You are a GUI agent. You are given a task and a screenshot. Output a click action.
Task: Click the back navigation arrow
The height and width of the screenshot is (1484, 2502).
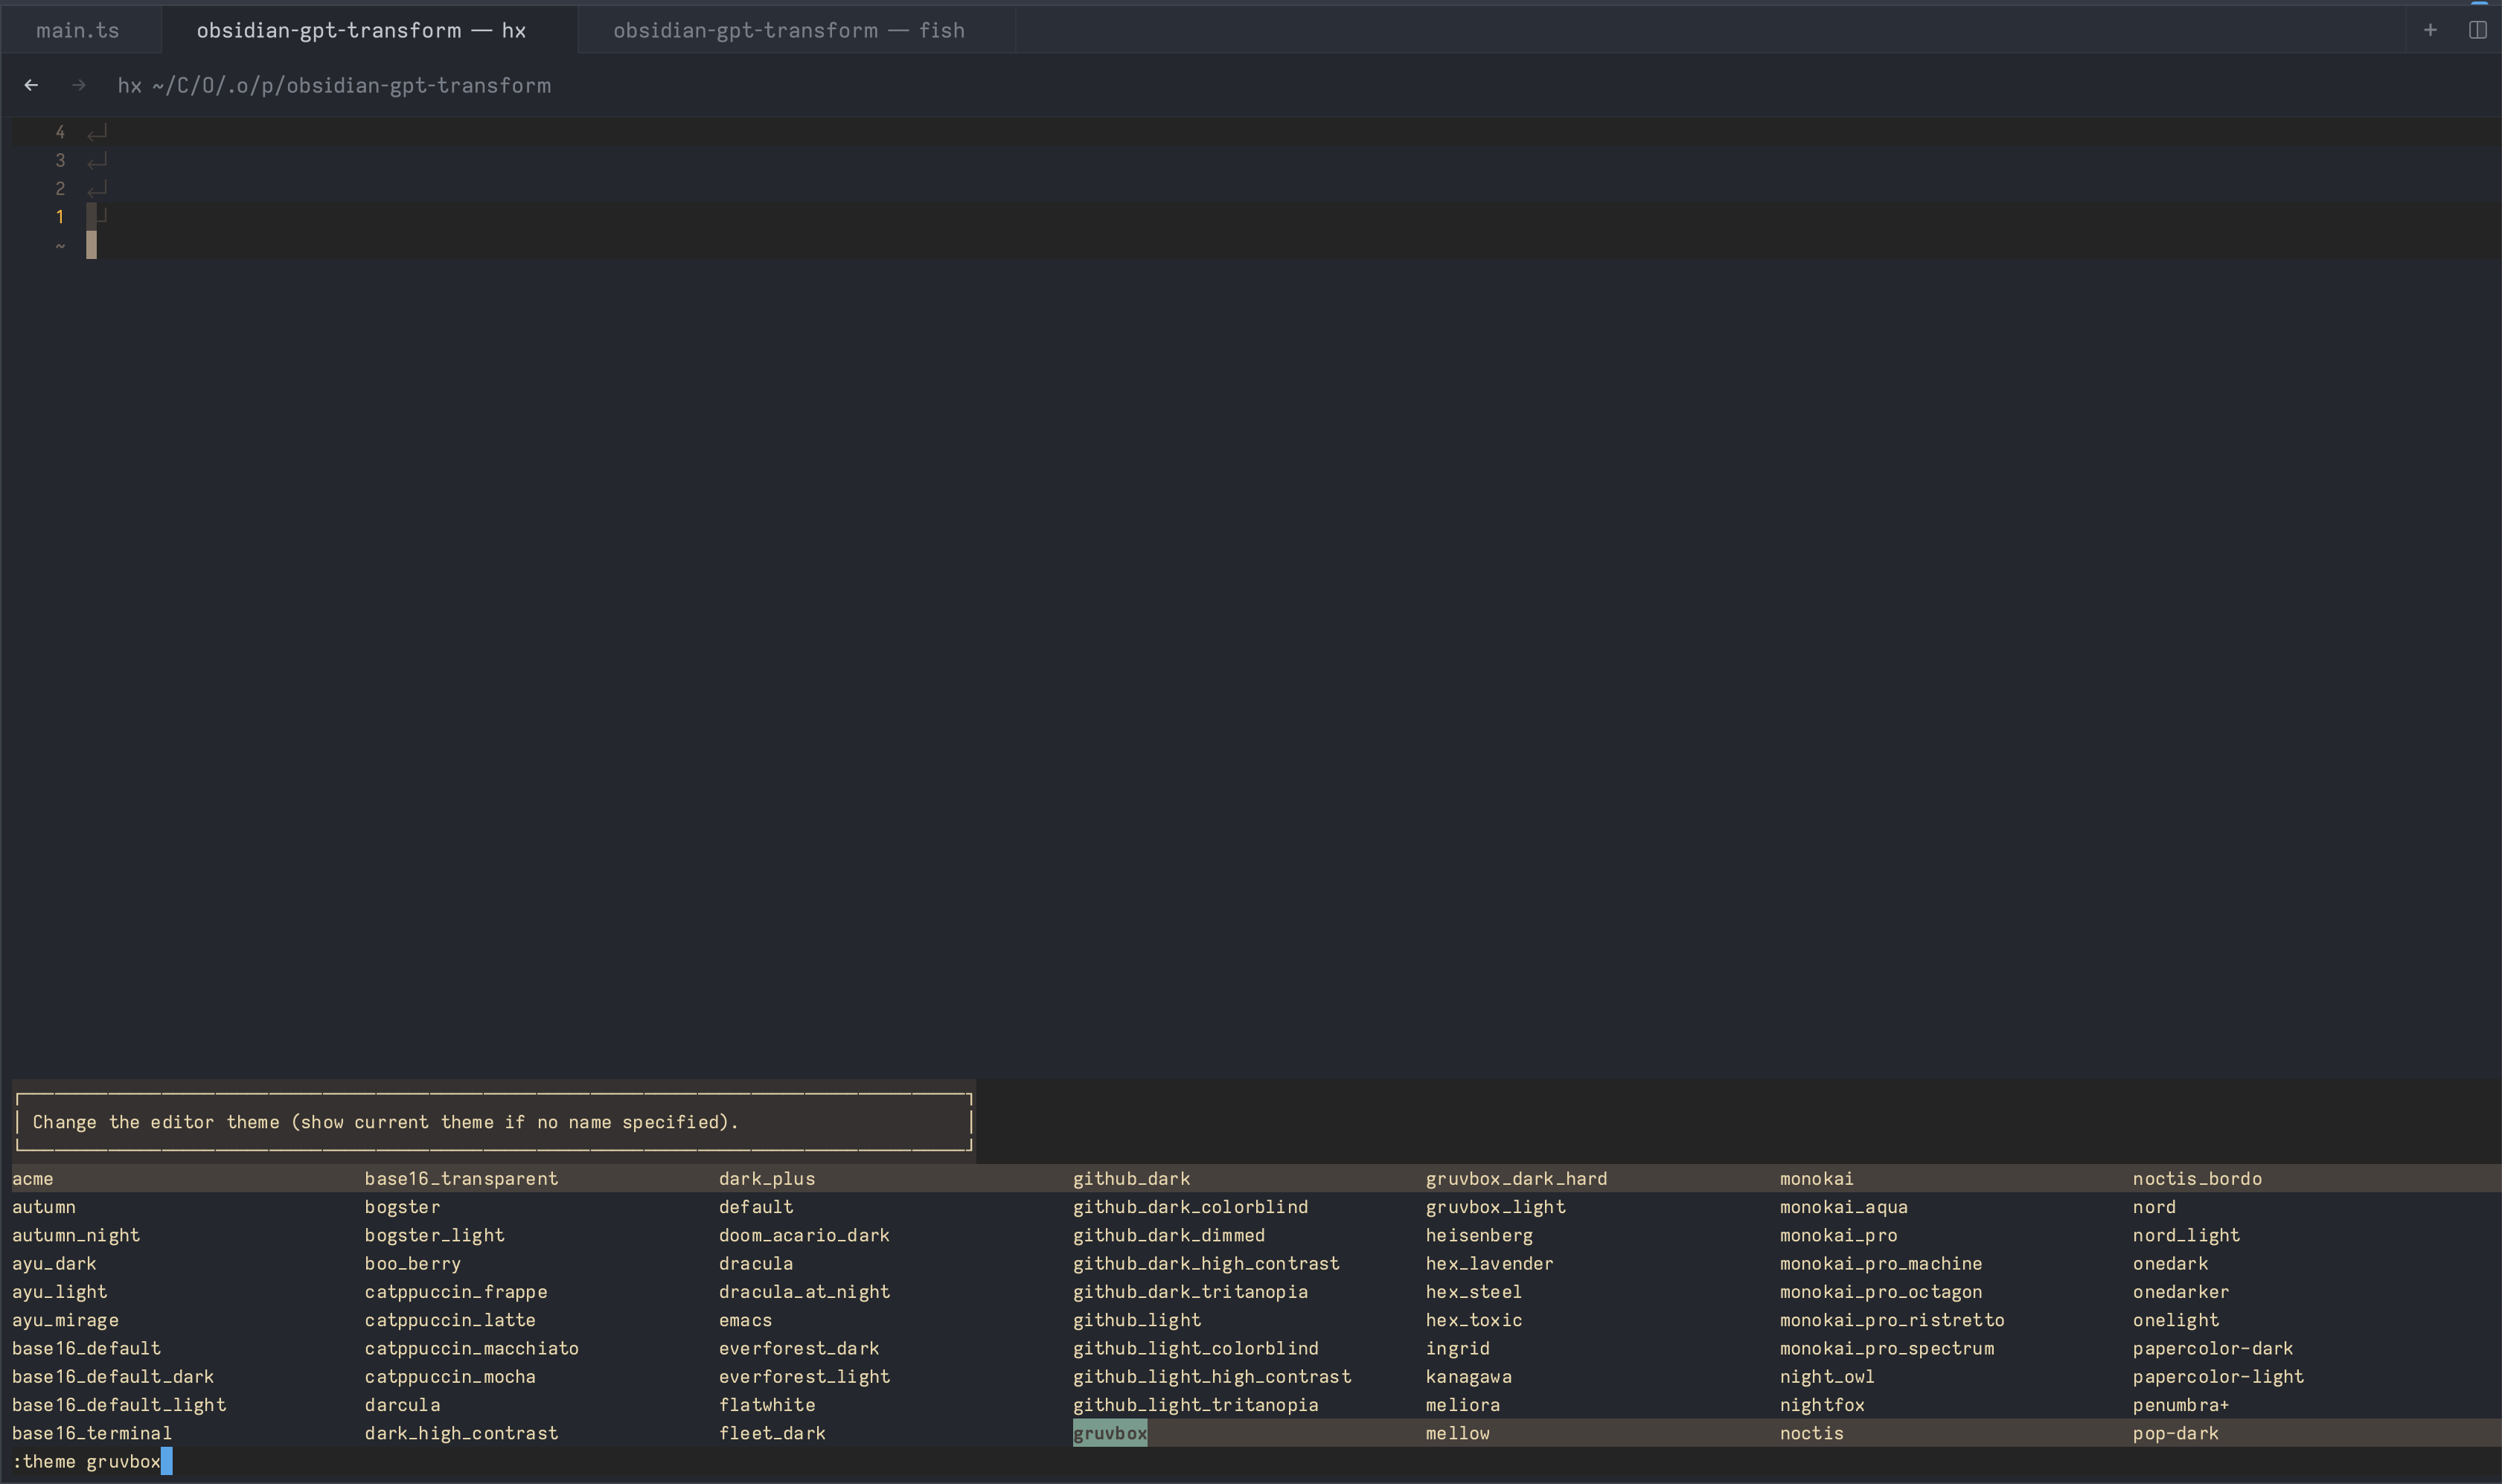[31, 85]
